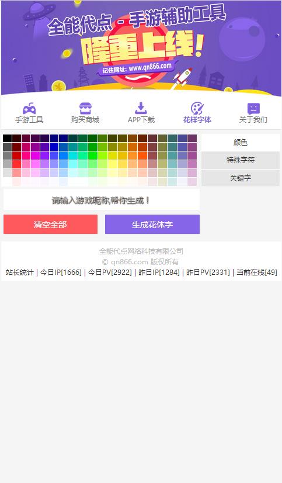Focus the 请输入游戏昵称 input field
The image size is (282, 483).
pos(102,200)
